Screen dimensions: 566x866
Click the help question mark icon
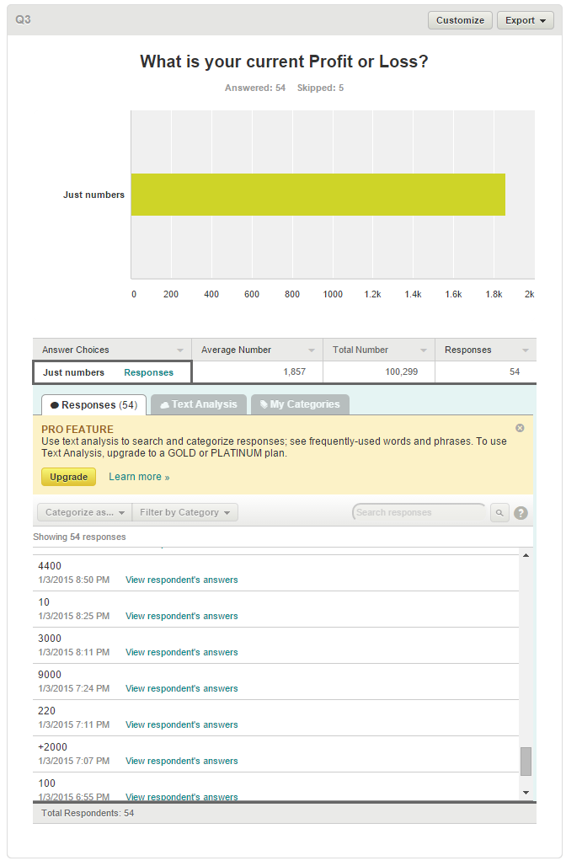click(x=521, y=512)
